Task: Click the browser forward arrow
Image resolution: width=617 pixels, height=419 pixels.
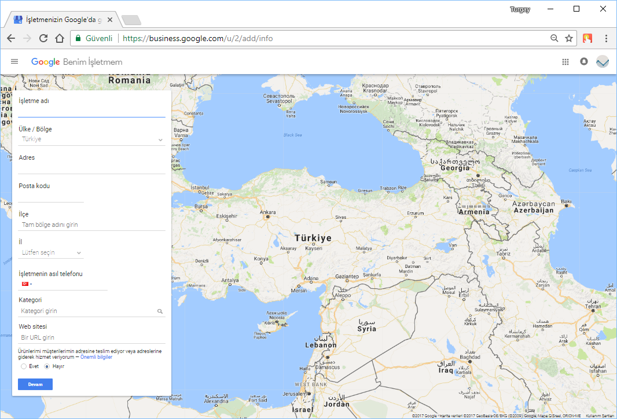Action: coord(27,38)
